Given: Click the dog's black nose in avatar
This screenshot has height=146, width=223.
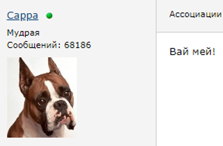Looking at the screenshot, I should click(x=60, y=105).
